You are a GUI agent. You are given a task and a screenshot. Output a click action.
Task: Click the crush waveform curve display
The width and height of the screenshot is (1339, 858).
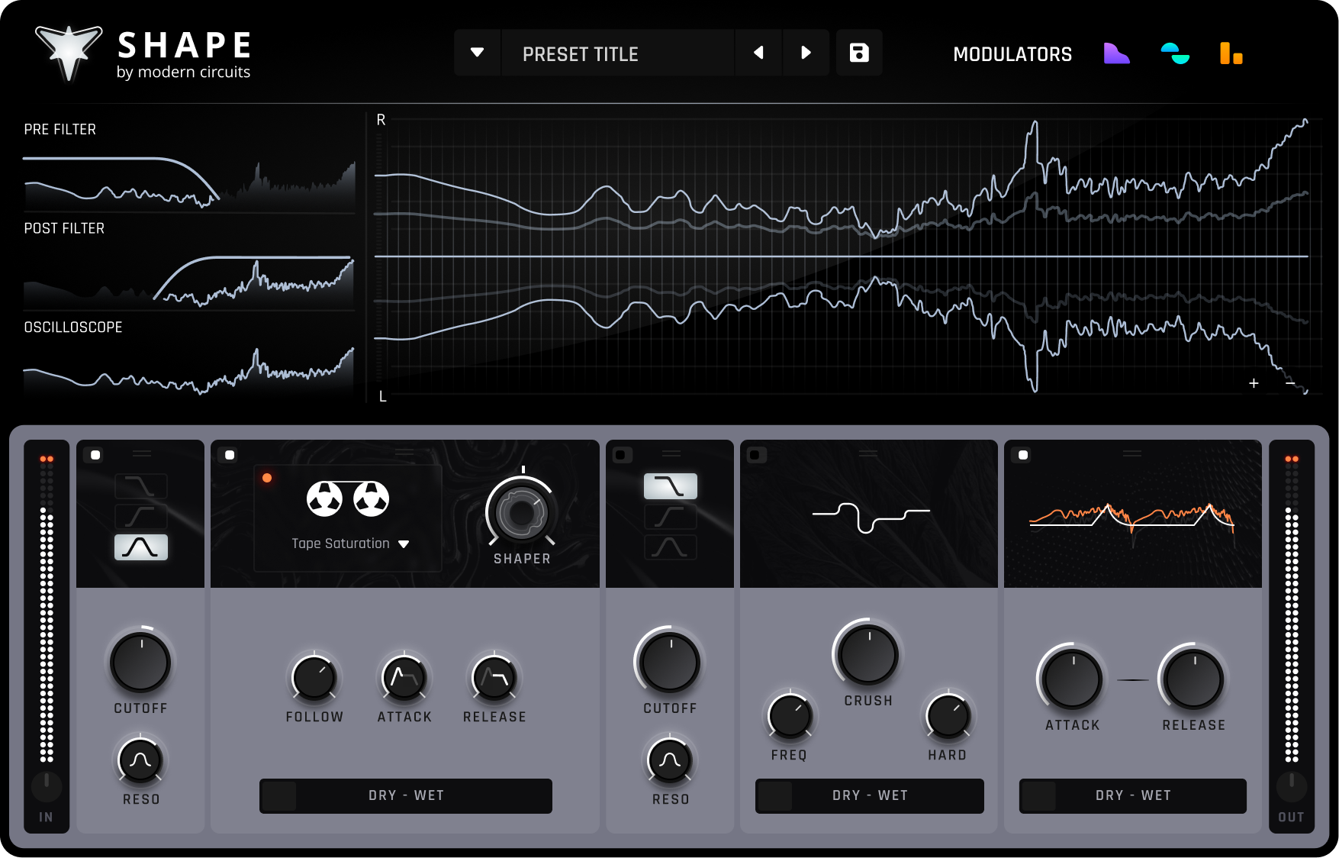click(871, 517)
